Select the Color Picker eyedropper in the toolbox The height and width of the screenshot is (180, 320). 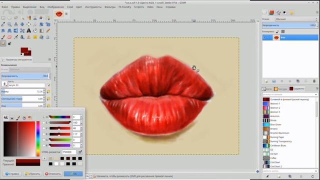[3, 24]
